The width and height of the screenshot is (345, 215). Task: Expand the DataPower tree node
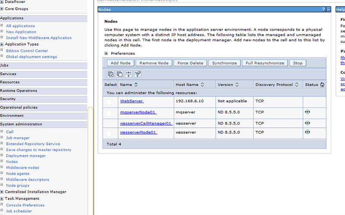2,2
